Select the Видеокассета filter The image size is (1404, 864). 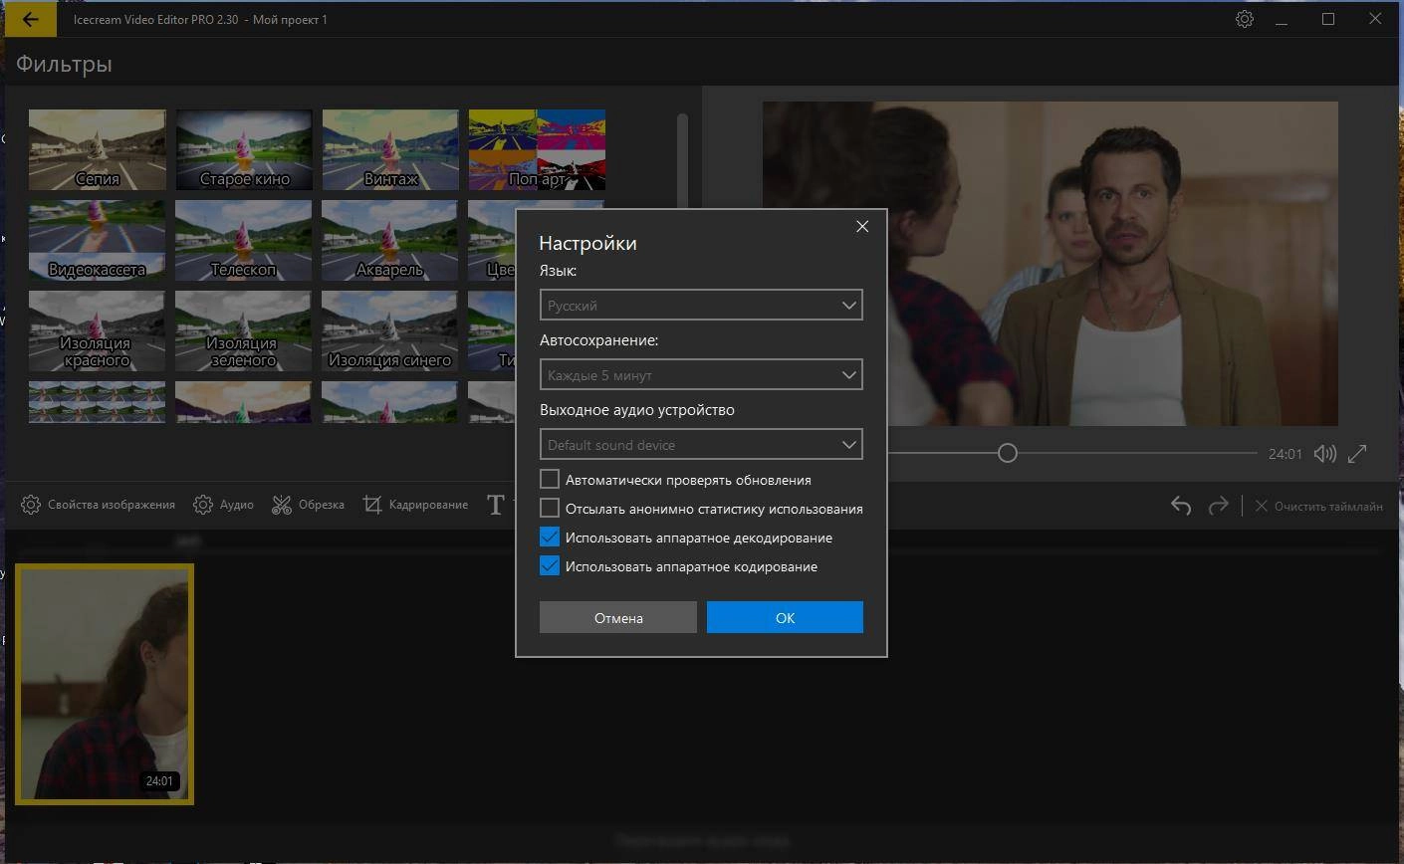pyautogui.click(x=98, y=240)
